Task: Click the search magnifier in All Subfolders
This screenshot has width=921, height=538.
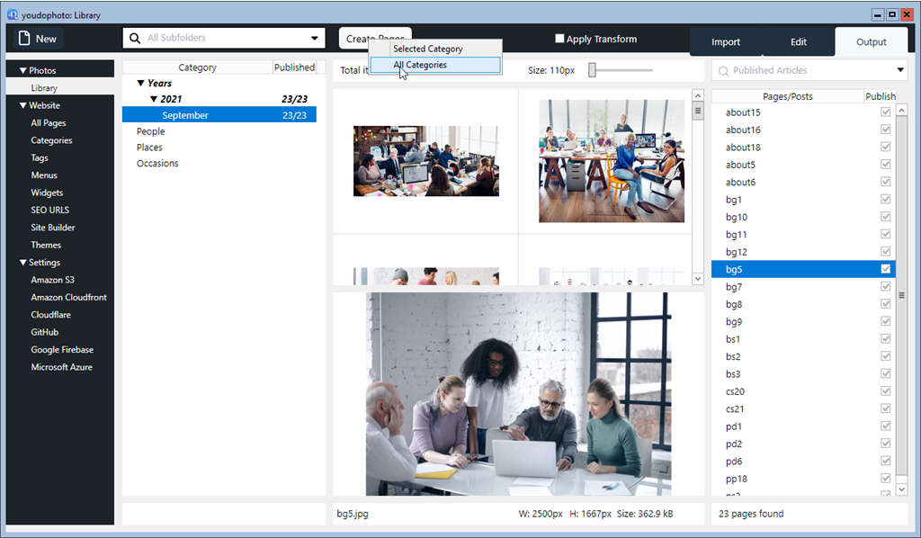Action: pos(135,38)
